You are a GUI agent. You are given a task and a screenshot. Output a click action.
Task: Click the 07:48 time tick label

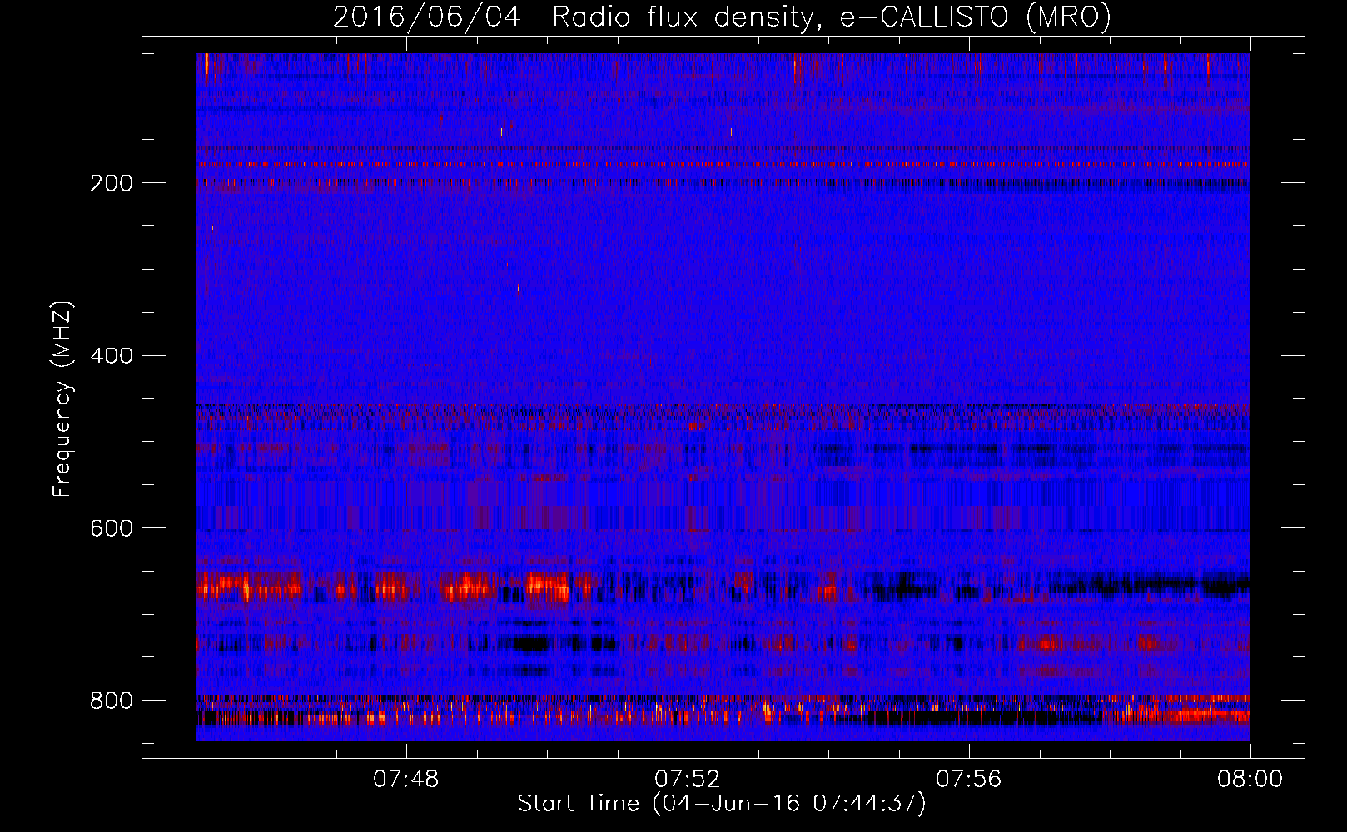pyautogui.click(x=406, y=780)
